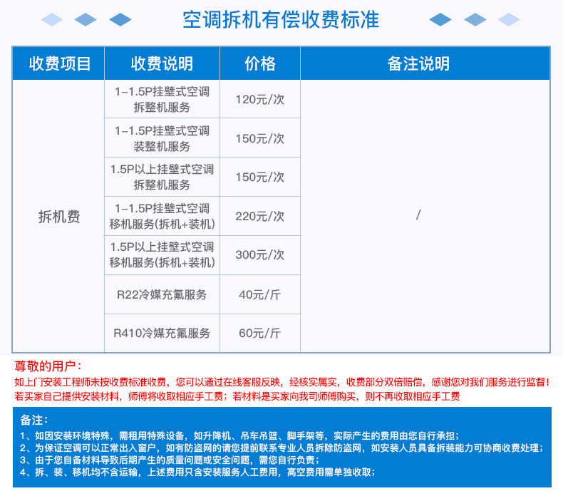Click the 220元/次 price
This screenshot has width=563, height=501.
[260, 216]
